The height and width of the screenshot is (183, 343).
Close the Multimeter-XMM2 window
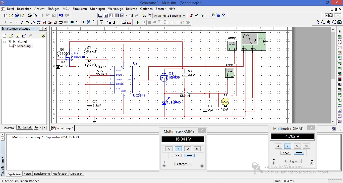[x=202, y=130]
